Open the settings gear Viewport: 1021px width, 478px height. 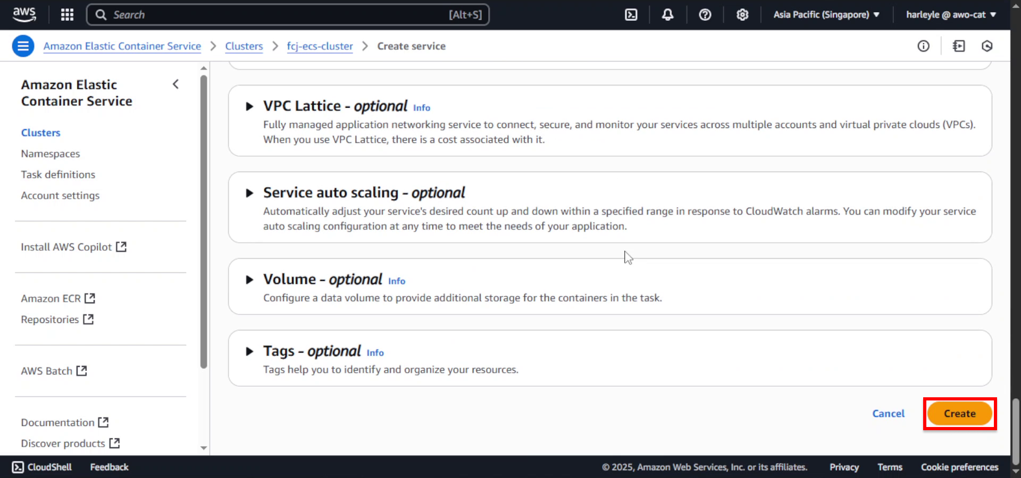tap(742, 14)
